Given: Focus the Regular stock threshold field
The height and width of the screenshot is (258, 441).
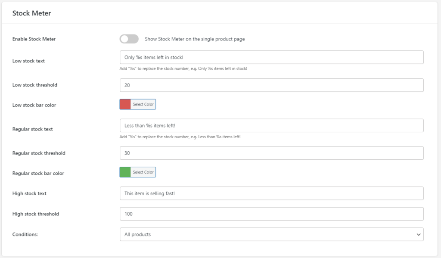Looking at the screenshot, I should [x=271, y=153].
